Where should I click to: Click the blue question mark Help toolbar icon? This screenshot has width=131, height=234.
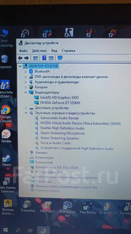[x=44, y=58]
